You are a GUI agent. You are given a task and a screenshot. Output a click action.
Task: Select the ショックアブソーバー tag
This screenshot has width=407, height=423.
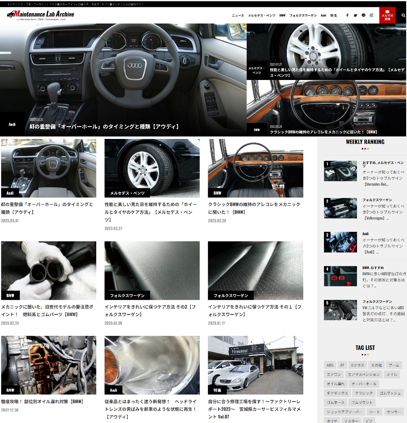tap(344, 412)
